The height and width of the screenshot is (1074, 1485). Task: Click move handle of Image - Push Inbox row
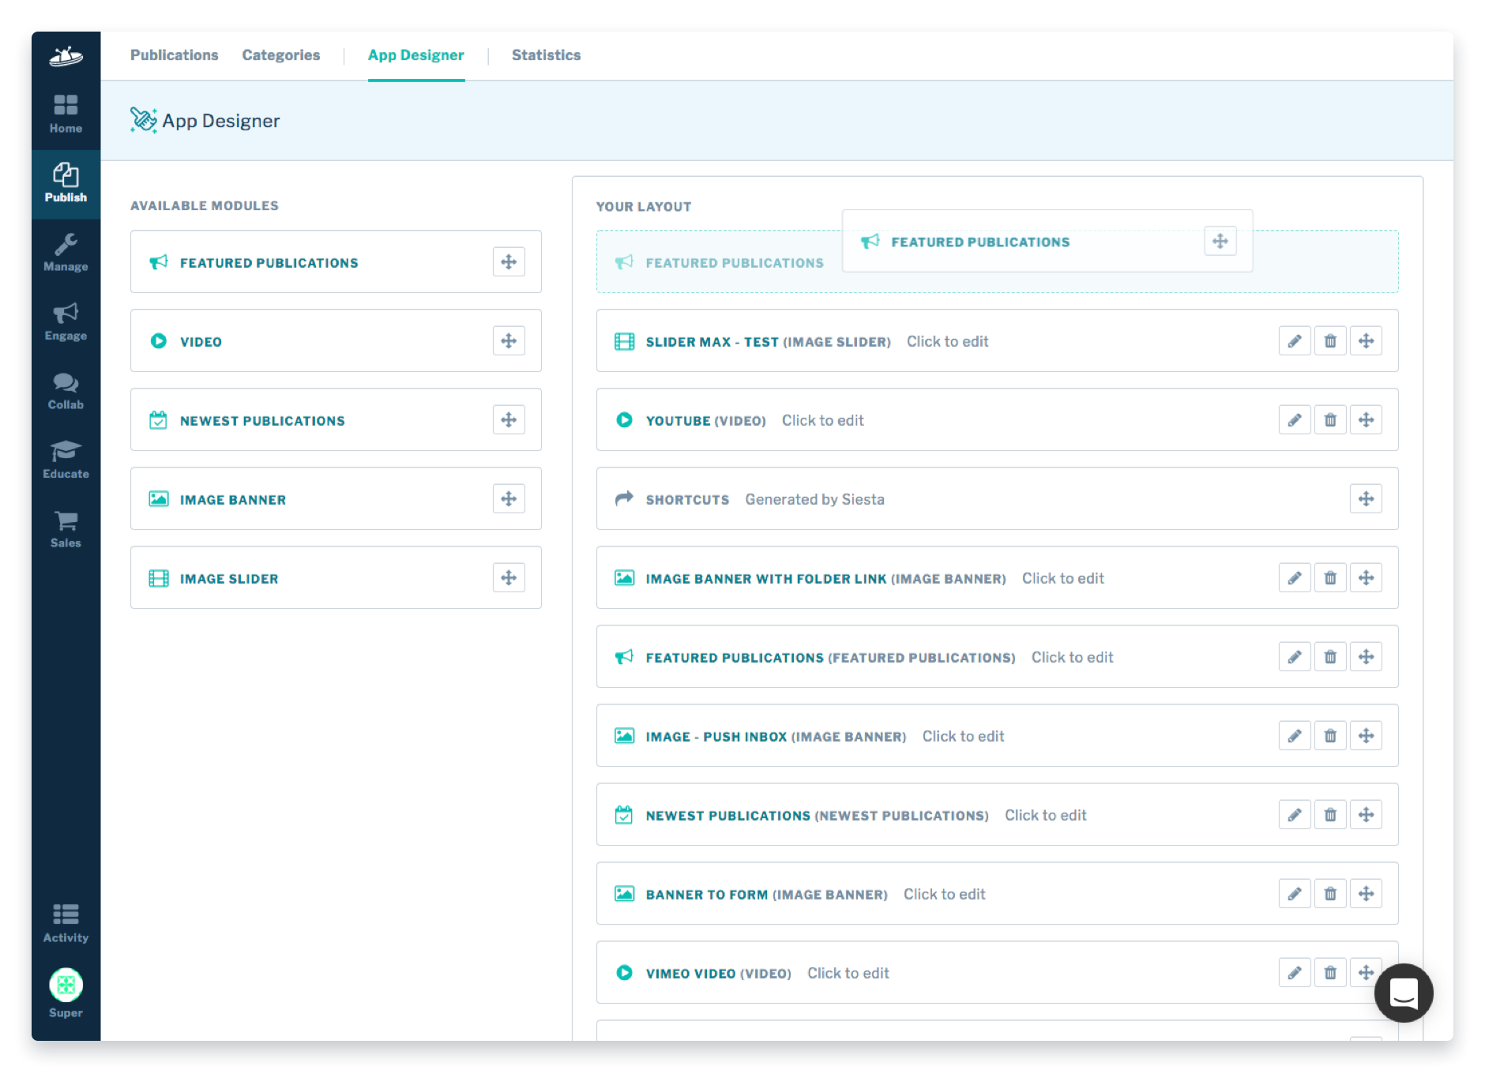[1366, 735]
